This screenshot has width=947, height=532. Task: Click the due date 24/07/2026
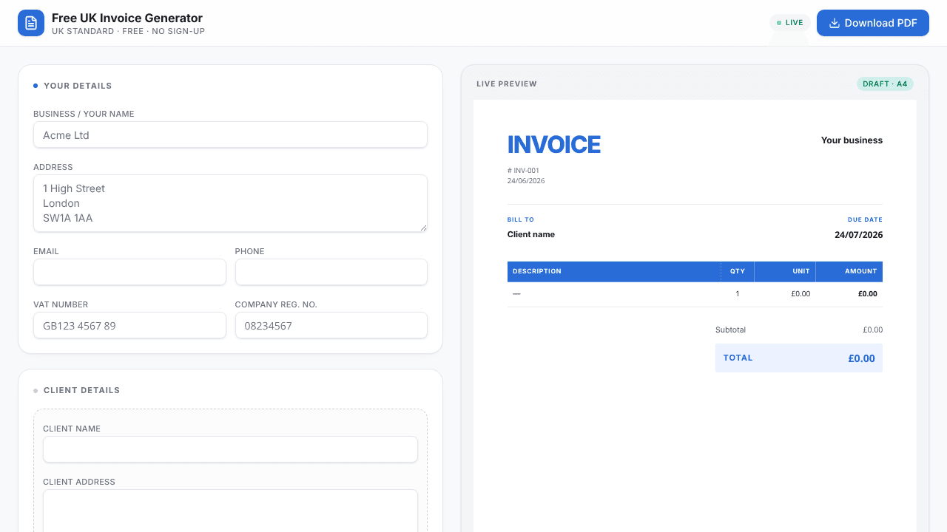point(858,235)
